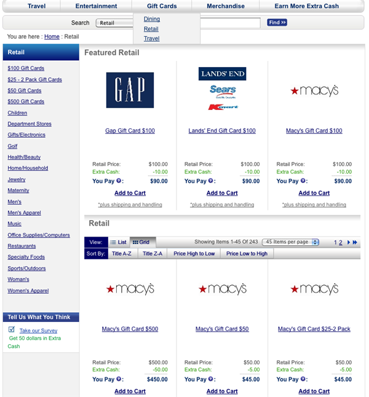Open the items per page dropdown

click(290, 242)
